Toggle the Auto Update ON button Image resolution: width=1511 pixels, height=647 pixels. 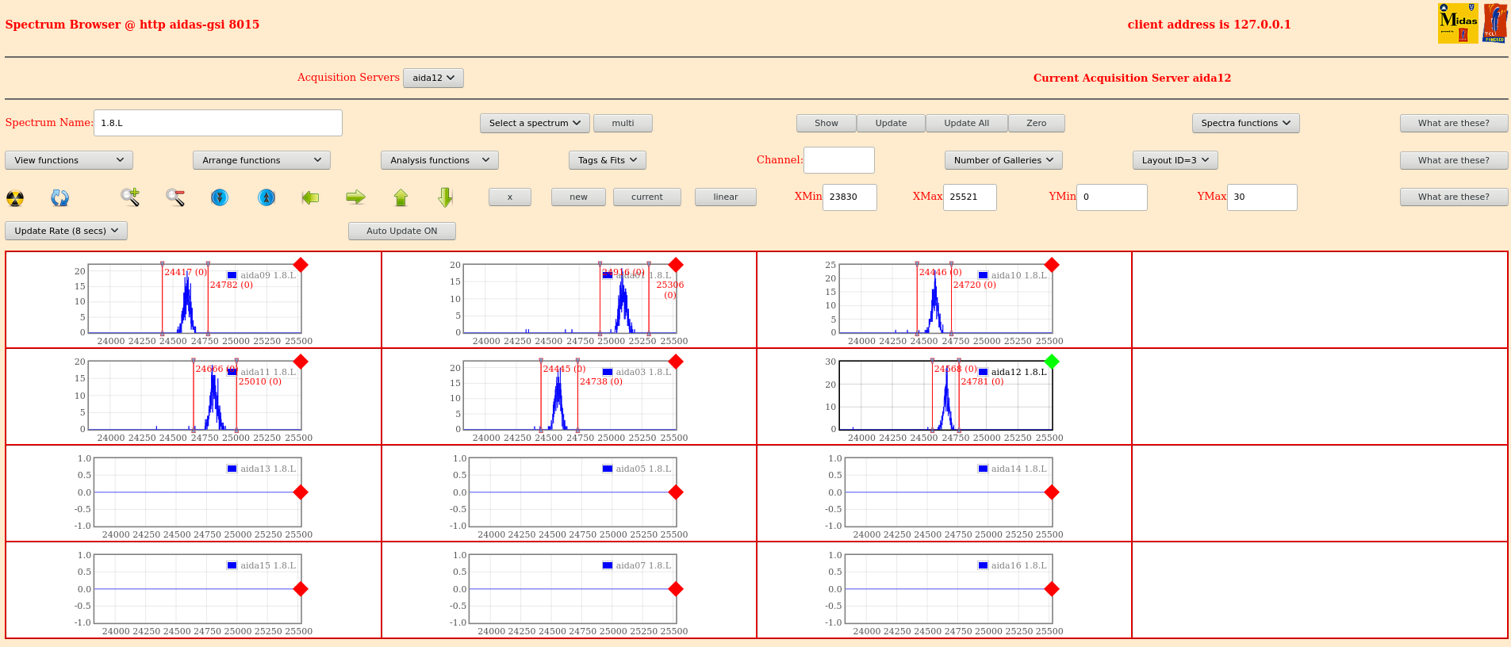click(x=401, y=231)
